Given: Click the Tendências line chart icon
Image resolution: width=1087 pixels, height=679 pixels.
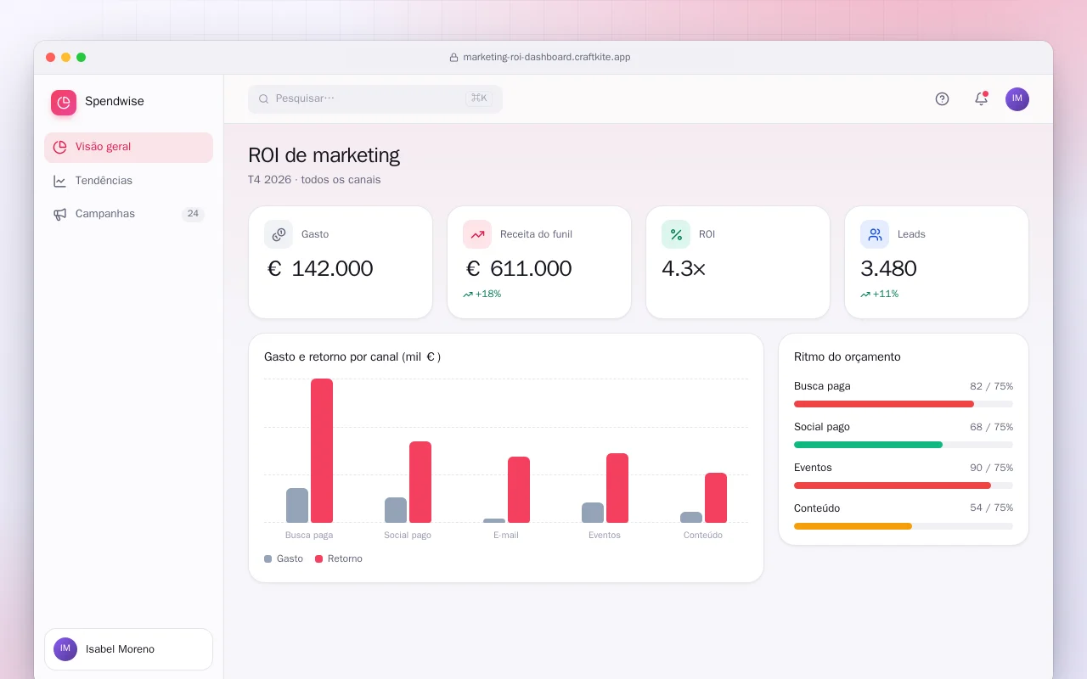Looking at the screenshot, I should pyautogui.click(x=59, y=181).
